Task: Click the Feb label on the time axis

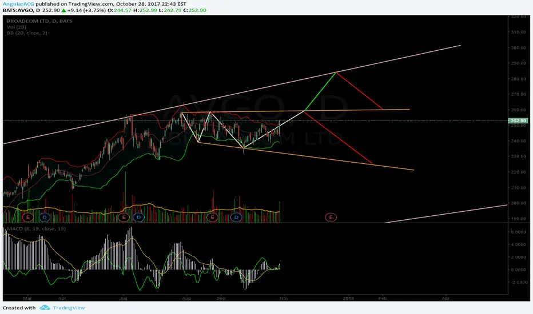Action: tap(383, 299)
